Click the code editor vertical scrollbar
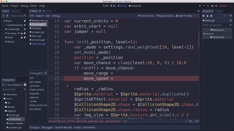Image resolution: width=234 pixels, height=131 pixels. 199,39
